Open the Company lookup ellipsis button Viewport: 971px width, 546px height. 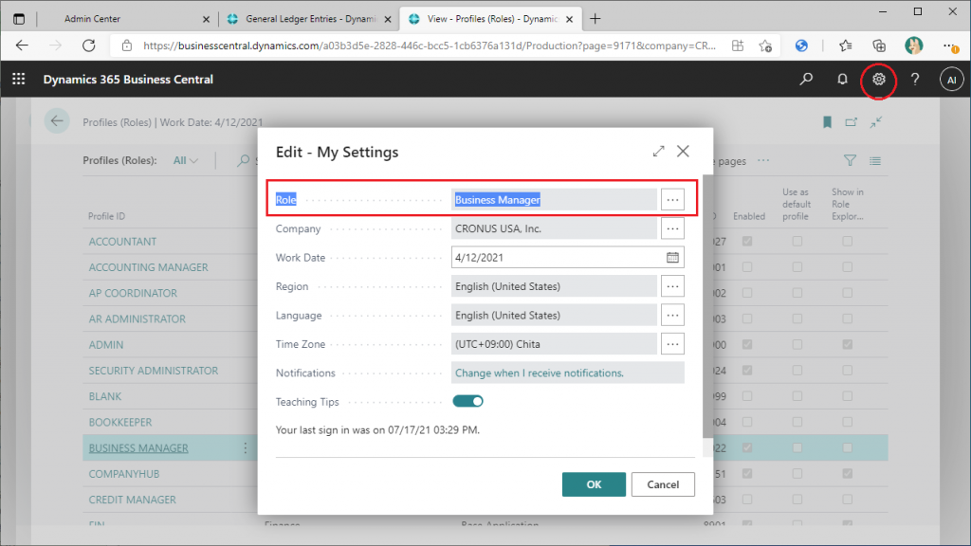point(672,228)
